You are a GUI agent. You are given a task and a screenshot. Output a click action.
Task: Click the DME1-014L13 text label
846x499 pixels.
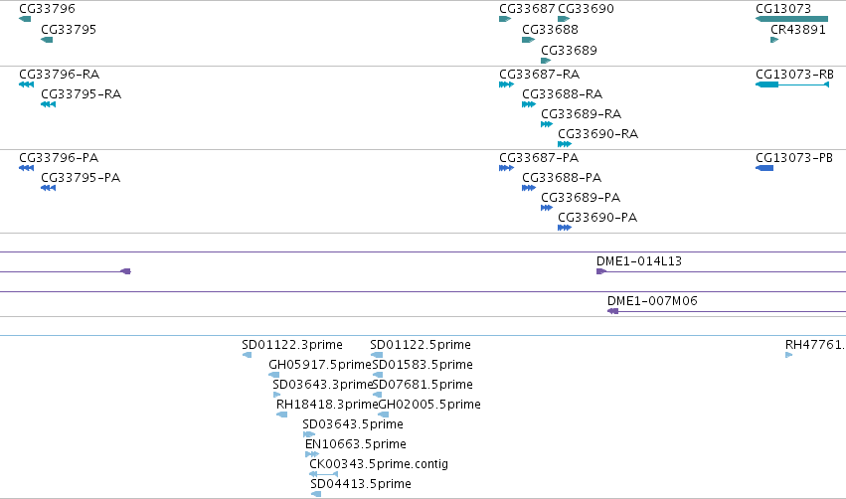click(x=639, y=261)
